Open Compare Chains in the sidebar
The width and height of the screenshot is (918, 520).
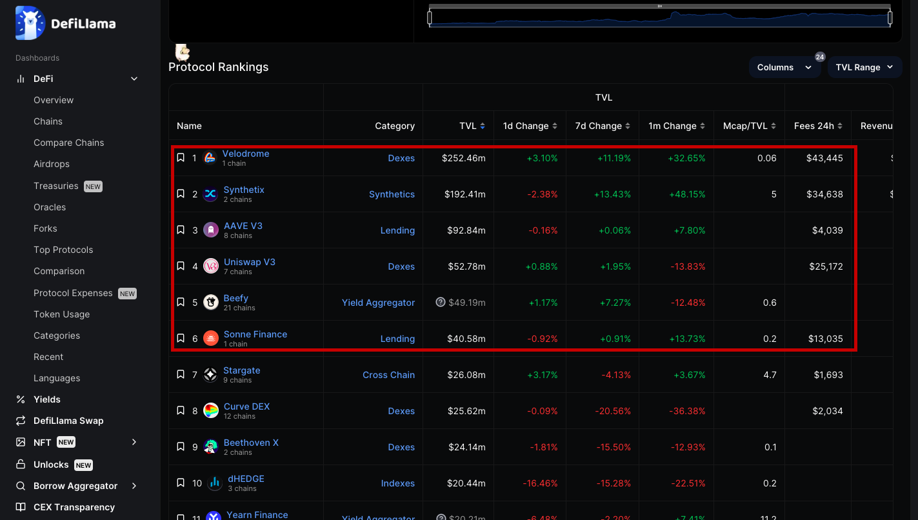(x=68, y=143)
